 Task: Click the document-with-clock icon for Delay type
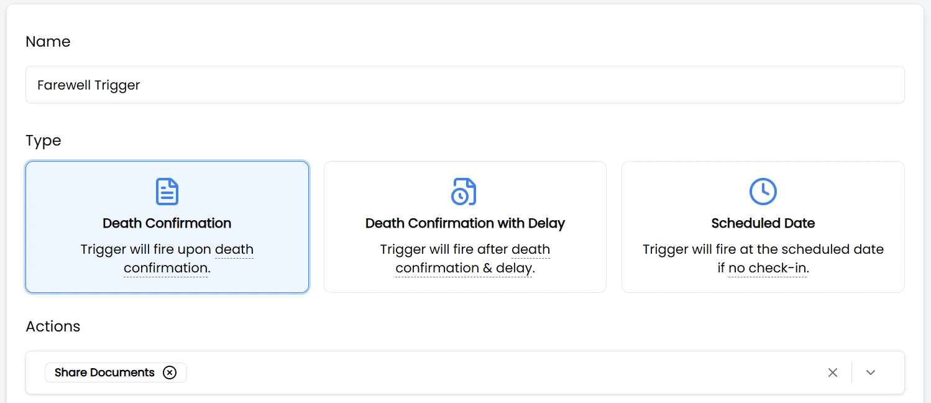click(x=464, y=192)
